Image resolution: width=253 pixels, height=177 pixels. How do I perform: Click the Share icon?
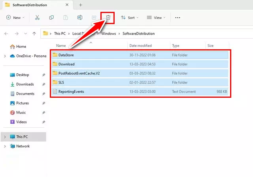pyautogui.click(x=94, y=17)
